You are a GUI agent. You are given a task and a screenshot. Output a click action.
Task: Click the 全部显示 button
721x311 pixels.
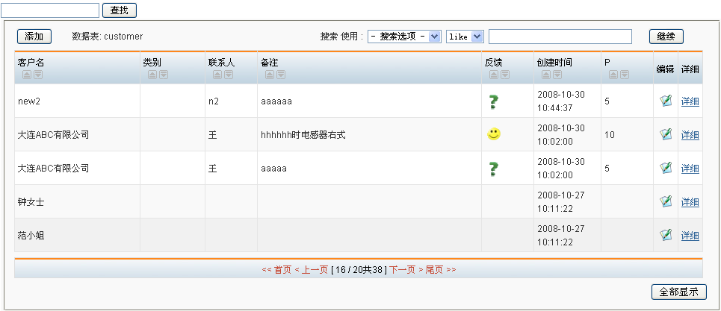pos(678,292)
